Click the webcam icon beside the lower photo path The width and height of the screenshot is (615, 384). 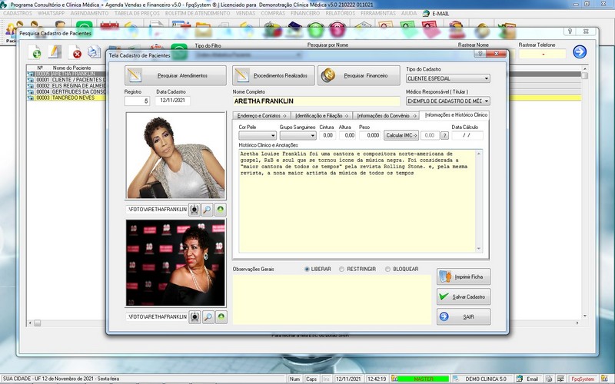(x=194, y=316)
